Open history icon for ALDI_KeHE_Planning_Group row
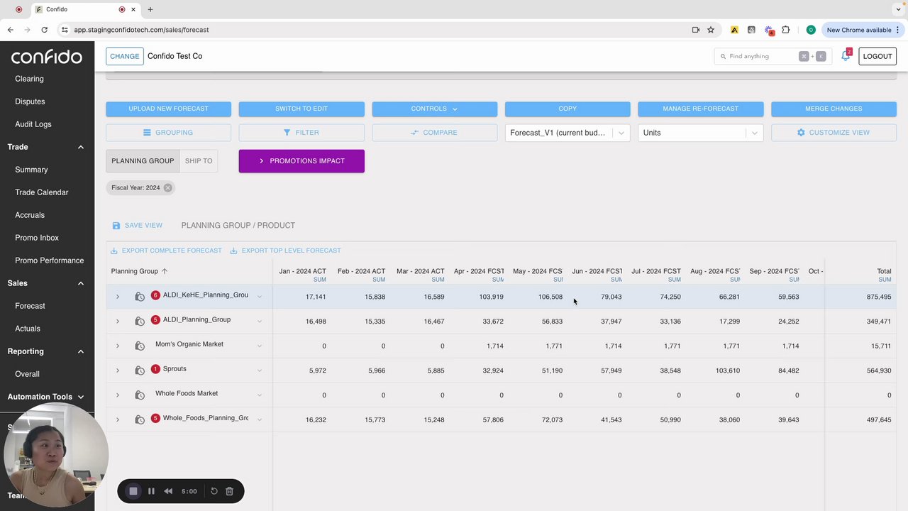This screenshot has height=511, width=908. click(140, 297)
